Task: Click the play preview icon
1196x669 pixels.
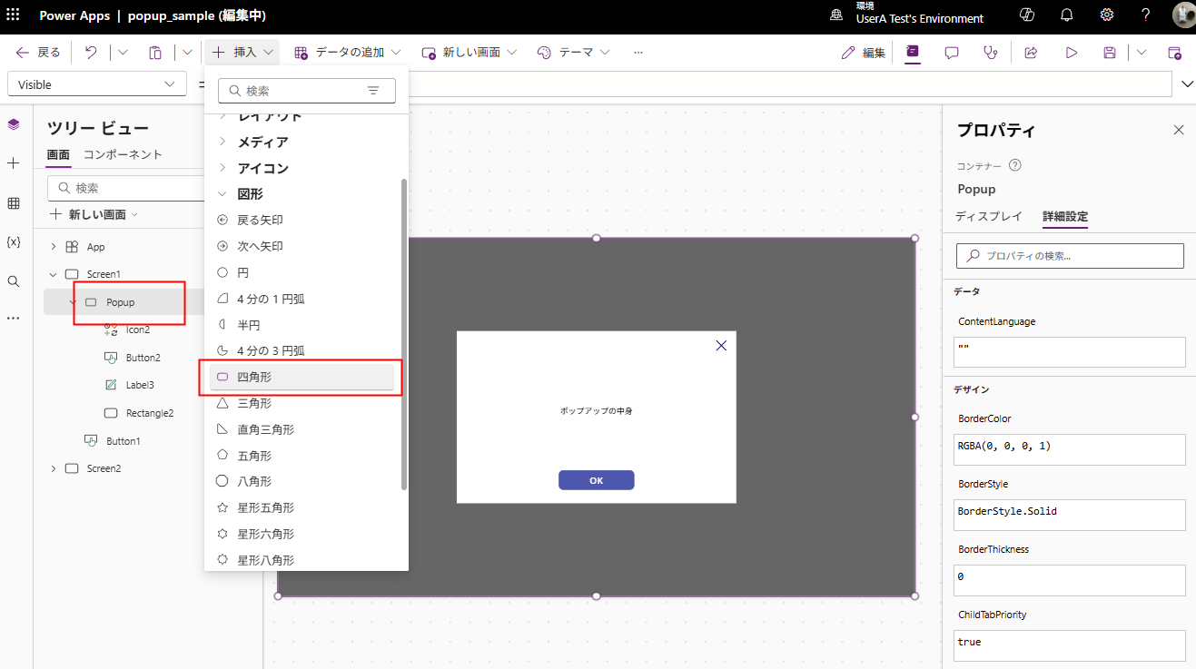Action: (1072, 53)
